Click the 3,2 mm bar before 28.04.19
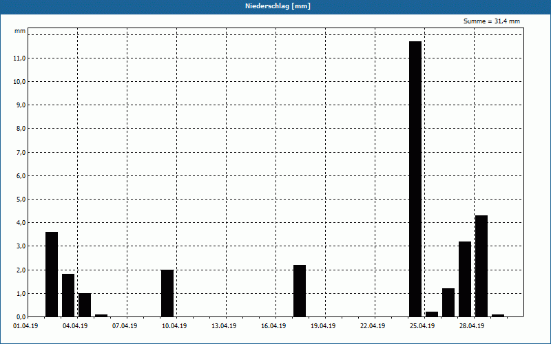The height and width of the screenshot is (344, 551). coord(465,279)
